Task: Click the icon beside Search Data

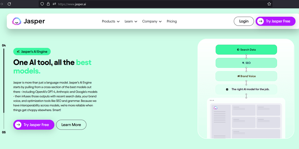Action: [x=238, y=49]
